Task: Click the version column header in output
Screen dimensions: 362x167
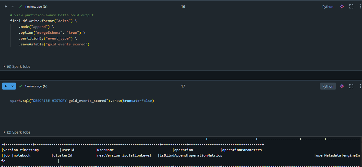Action: pos(10,150)
